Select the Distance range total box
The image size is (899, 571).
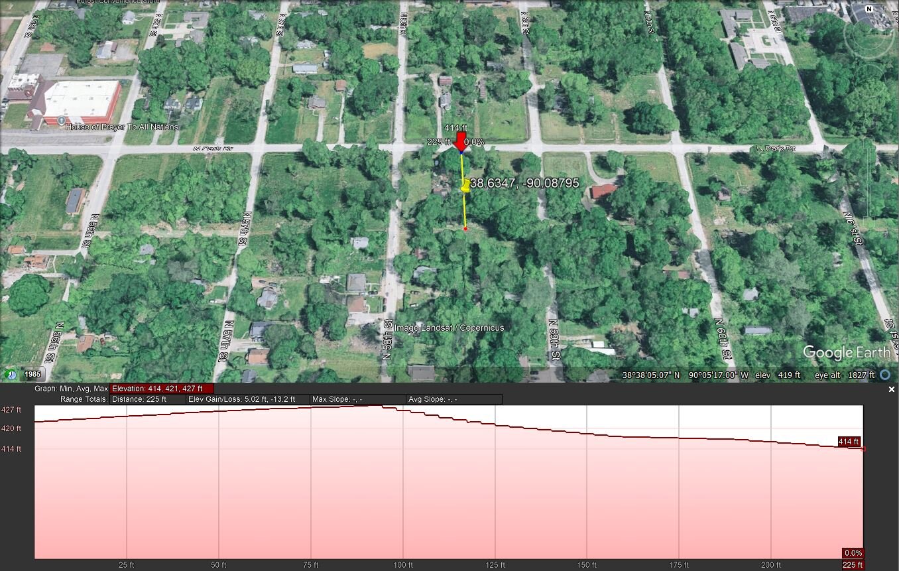[x=148, y=399]
